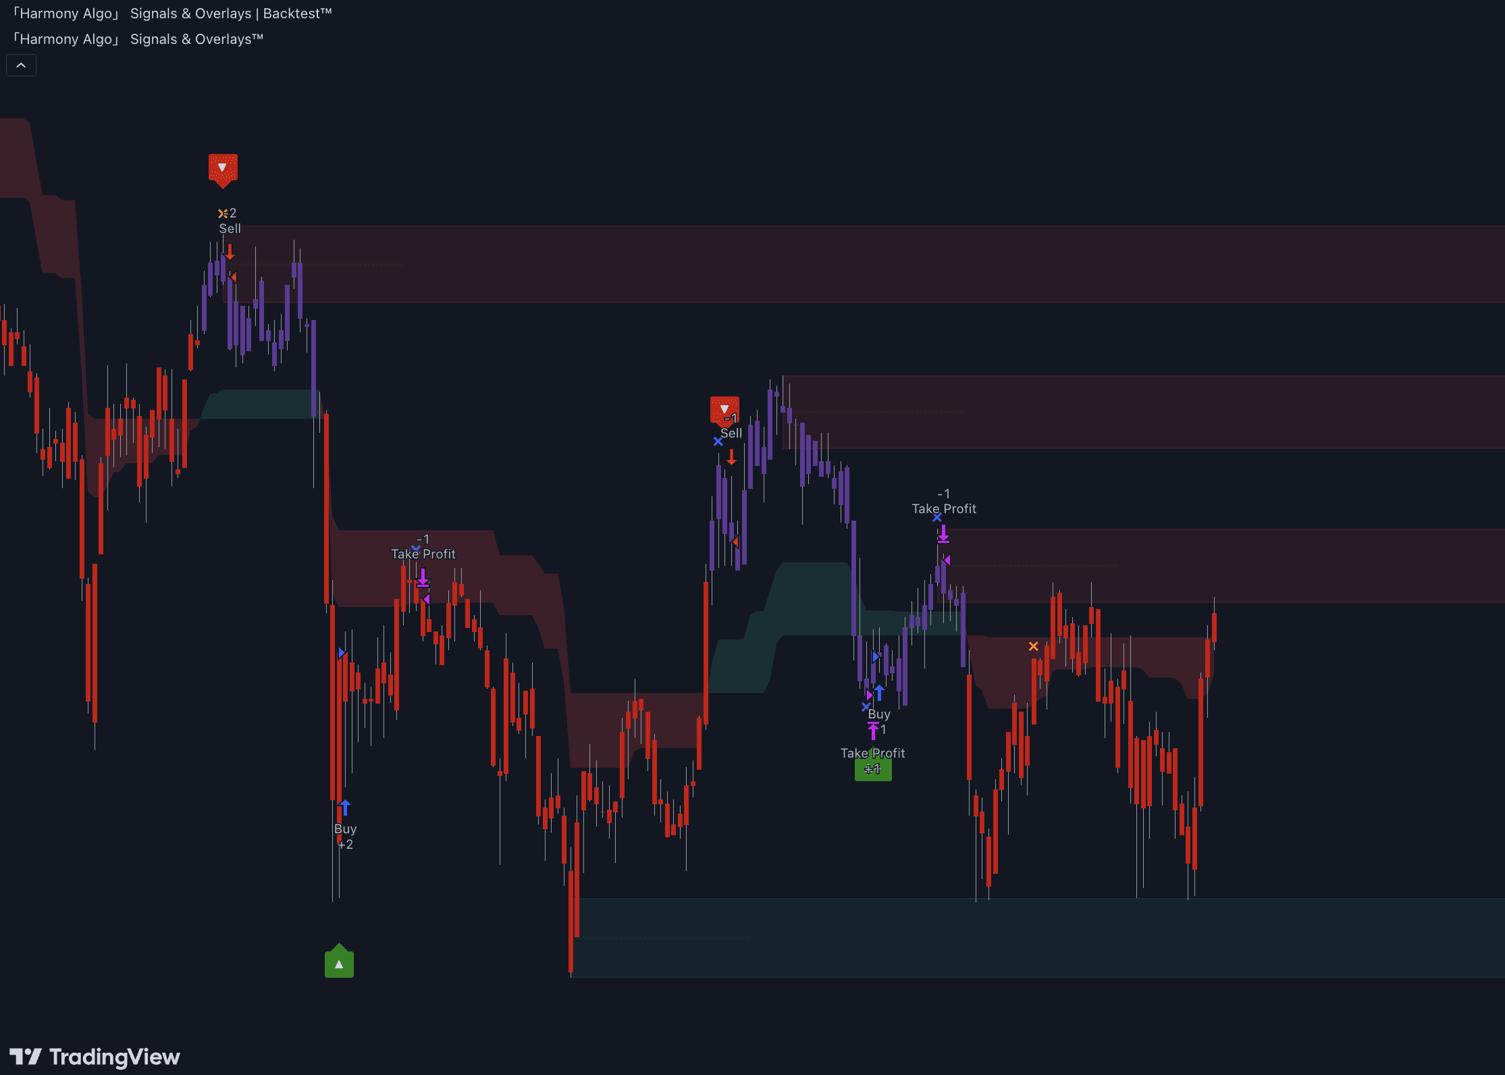
Task: Collapse the indicator legend with chevron button
Action: 21,65
